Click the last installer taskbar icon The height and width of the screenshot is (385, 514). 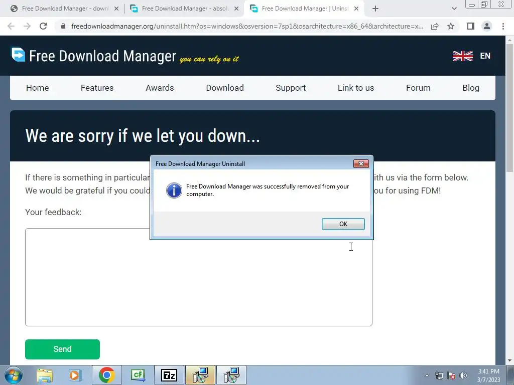231,375
